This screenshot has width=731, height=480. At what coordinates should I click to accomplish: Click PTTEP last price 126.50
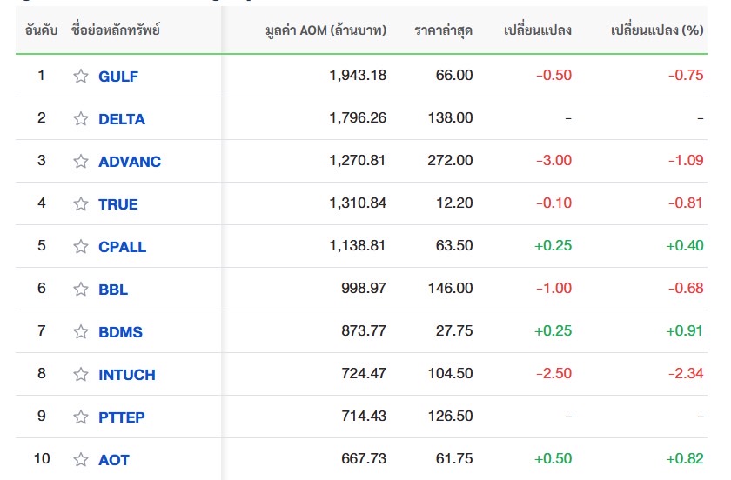[x=451, y=417]
